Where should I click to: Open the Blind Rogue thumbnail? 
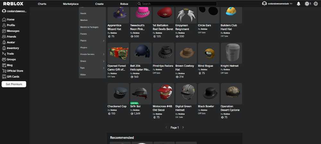pyautogui.click(x=209, y=53)
